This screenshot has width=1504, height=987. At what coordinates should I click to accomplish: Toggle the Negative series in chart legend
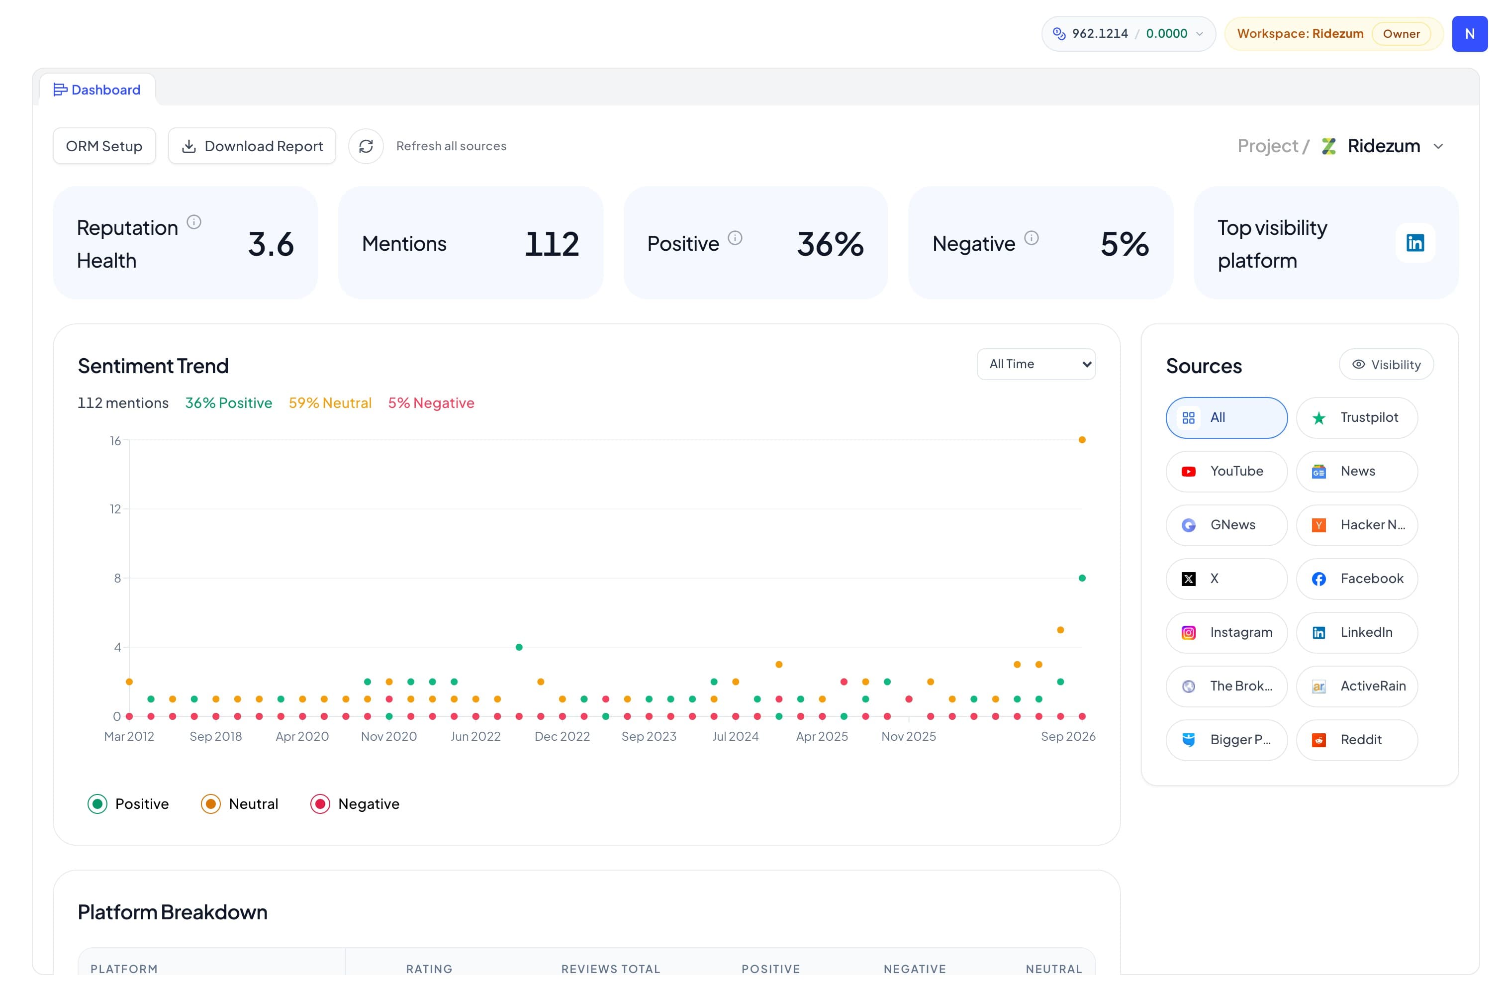pyautogui.click(x=355, y=803)
